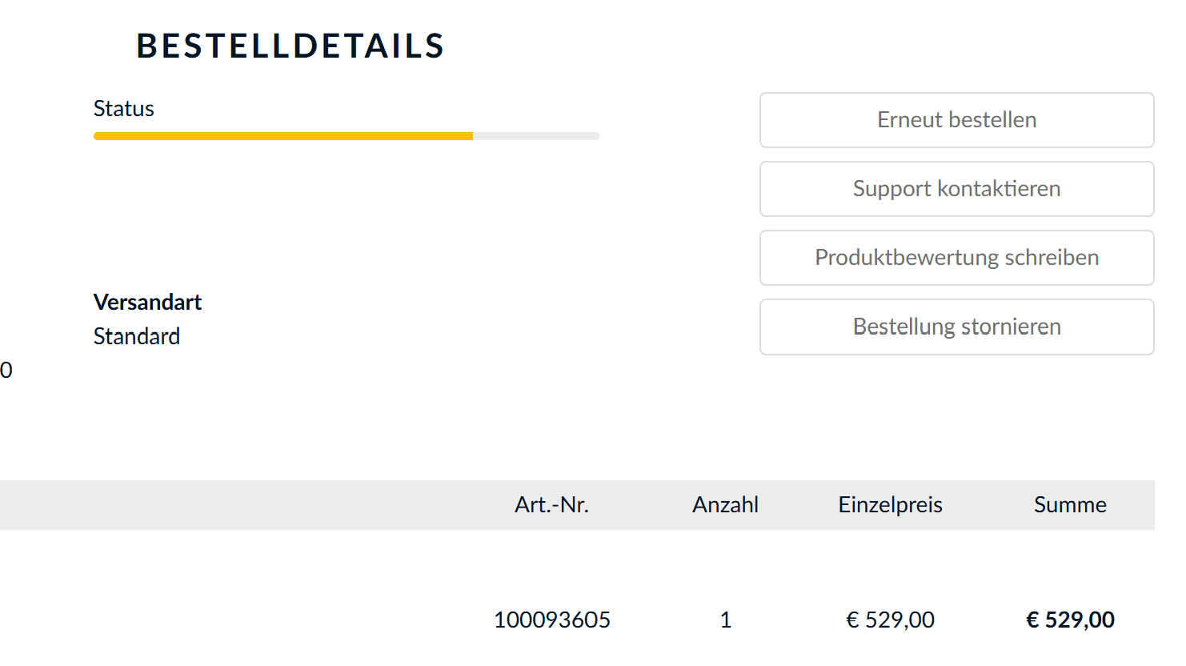Cancel order via Bestellung stornieren

(956, 327)
